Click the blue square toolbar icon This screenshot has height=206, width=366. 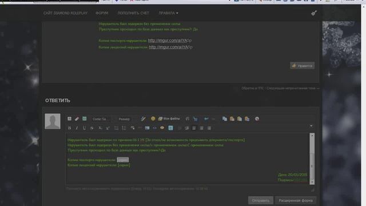pos(170,128)
